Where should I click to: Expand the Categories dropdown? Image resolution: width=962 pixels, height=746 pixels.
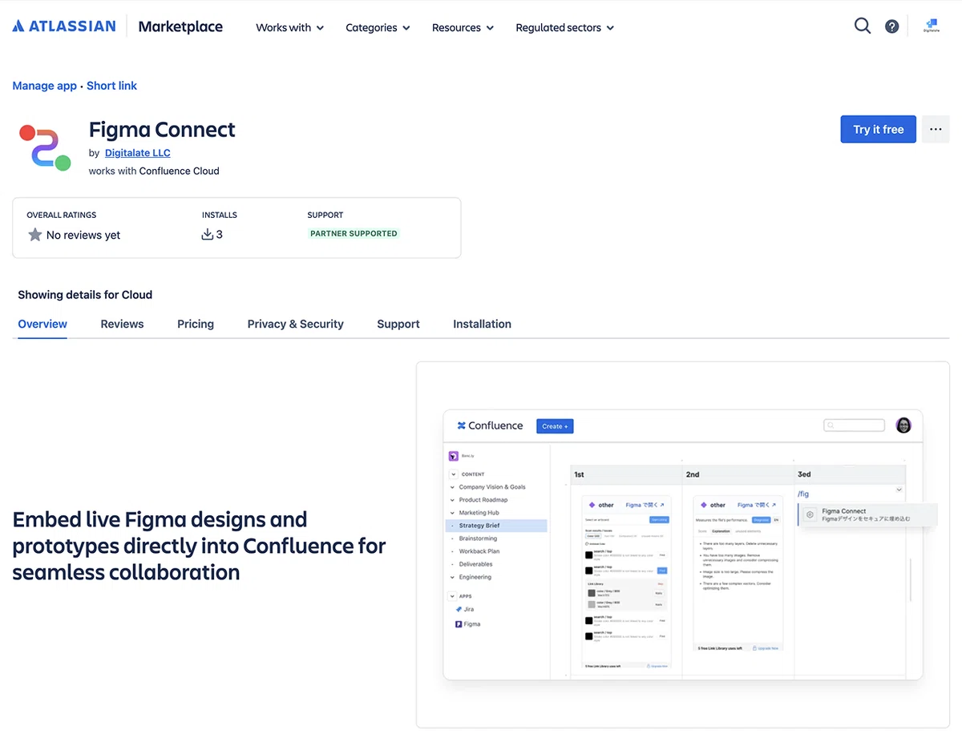click(x=378, y=27)
